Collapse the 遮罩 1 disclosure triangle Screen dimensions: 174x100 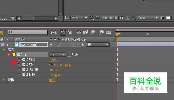click(9, 55)
